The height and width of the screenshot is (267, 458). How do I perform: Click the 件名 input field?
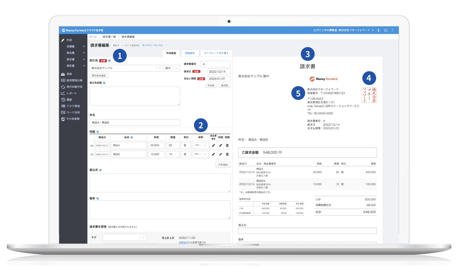[134, 123]
